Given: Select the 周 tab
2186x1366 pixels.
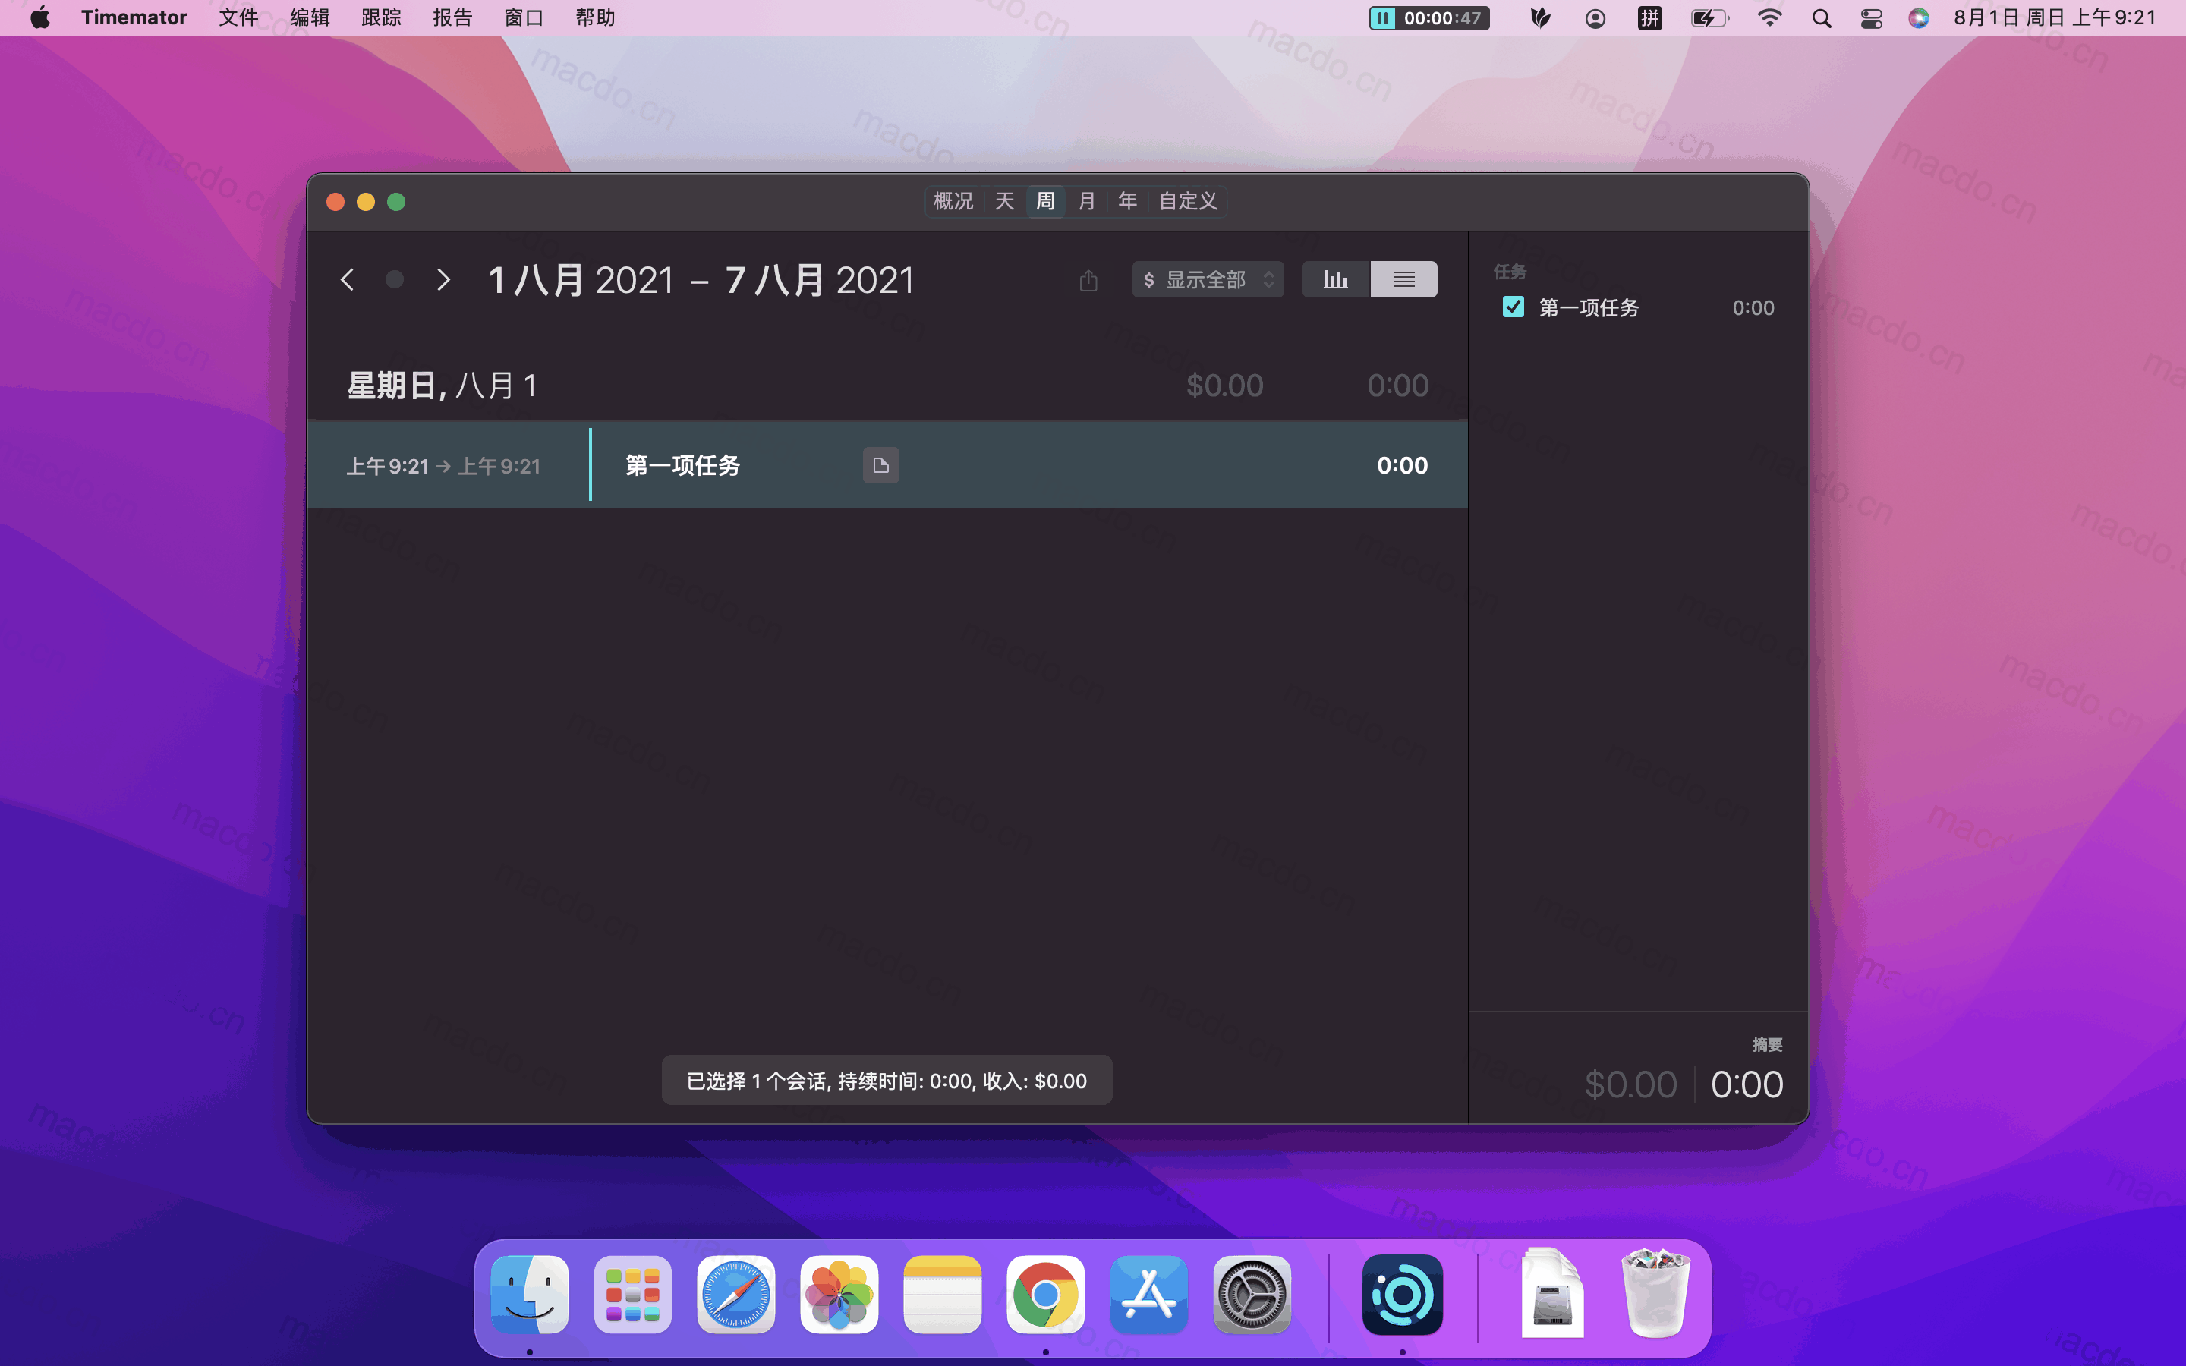Looking at the screenshot, I should 1045,200.
